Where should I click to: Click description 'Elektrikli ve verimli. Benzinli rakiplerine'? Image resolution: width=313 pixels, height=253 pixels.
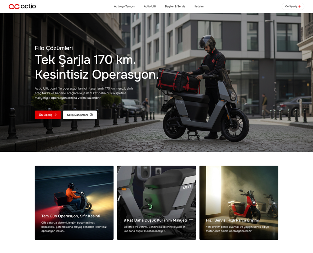tap(154, 229)
